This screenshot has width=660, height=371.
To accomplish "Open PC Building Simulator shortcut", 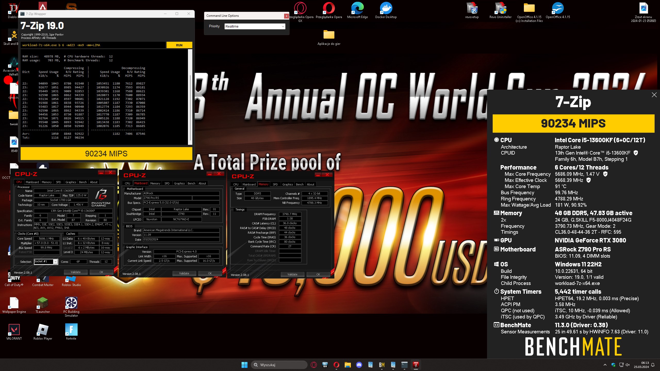I will point(71,307).
